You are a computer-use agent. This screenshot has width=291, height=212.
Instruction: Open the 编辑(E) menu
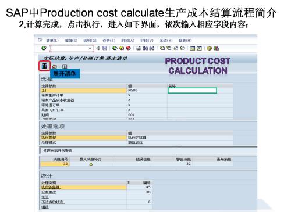71,41
